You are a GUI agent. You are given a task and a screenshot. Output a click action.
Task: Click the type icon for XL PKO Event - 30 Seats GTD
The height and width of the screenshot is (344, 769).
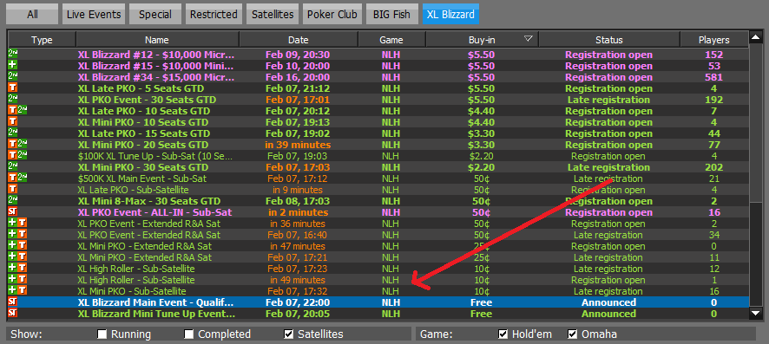pyautogui.click(x=13, y=100)
